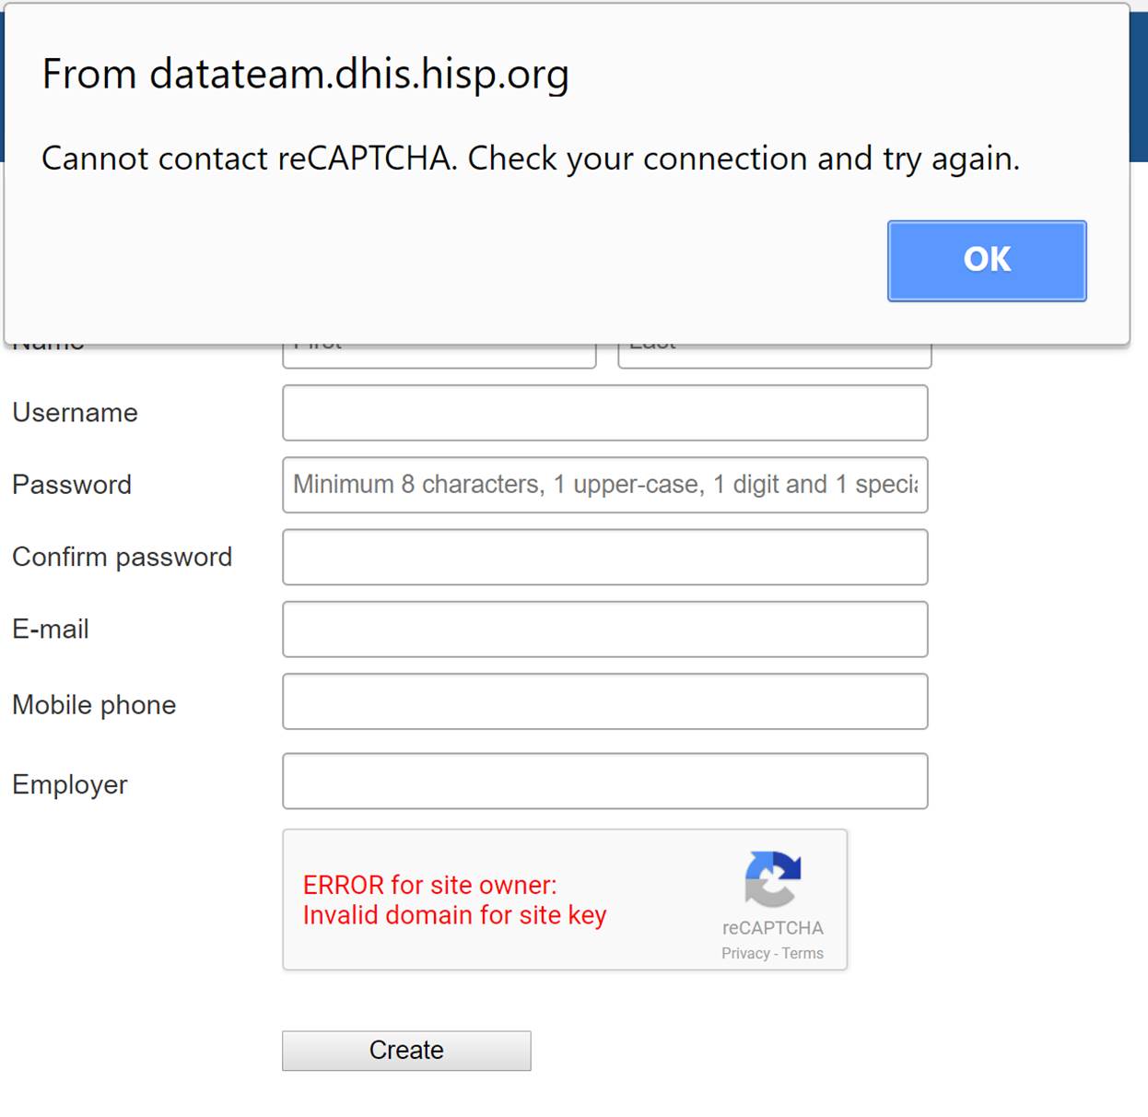
Task: Click the OK button in the alert
Action: tap(987, 261)
